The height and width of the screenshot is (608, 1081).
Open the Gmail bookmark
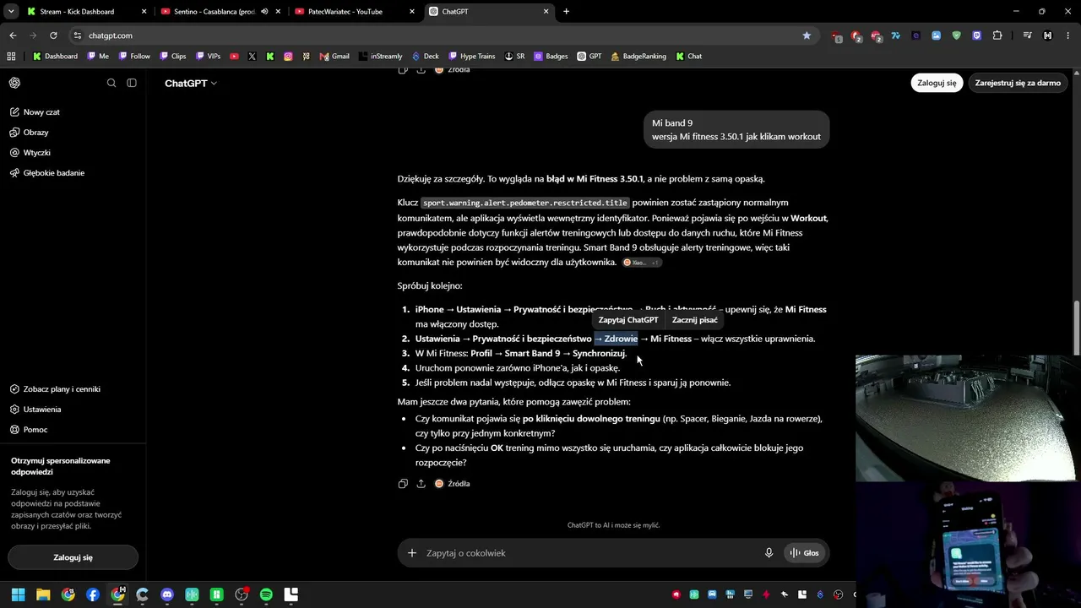(x=334, y=57)
